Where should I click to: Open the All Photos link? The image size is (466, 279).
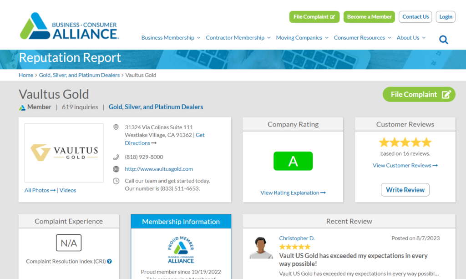(x=40, y=190)
